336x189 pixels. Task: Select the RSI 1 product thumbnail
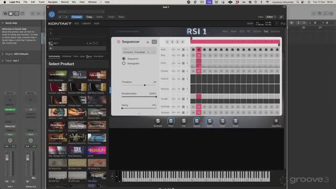pyautogui.click(x=77, y=74)
